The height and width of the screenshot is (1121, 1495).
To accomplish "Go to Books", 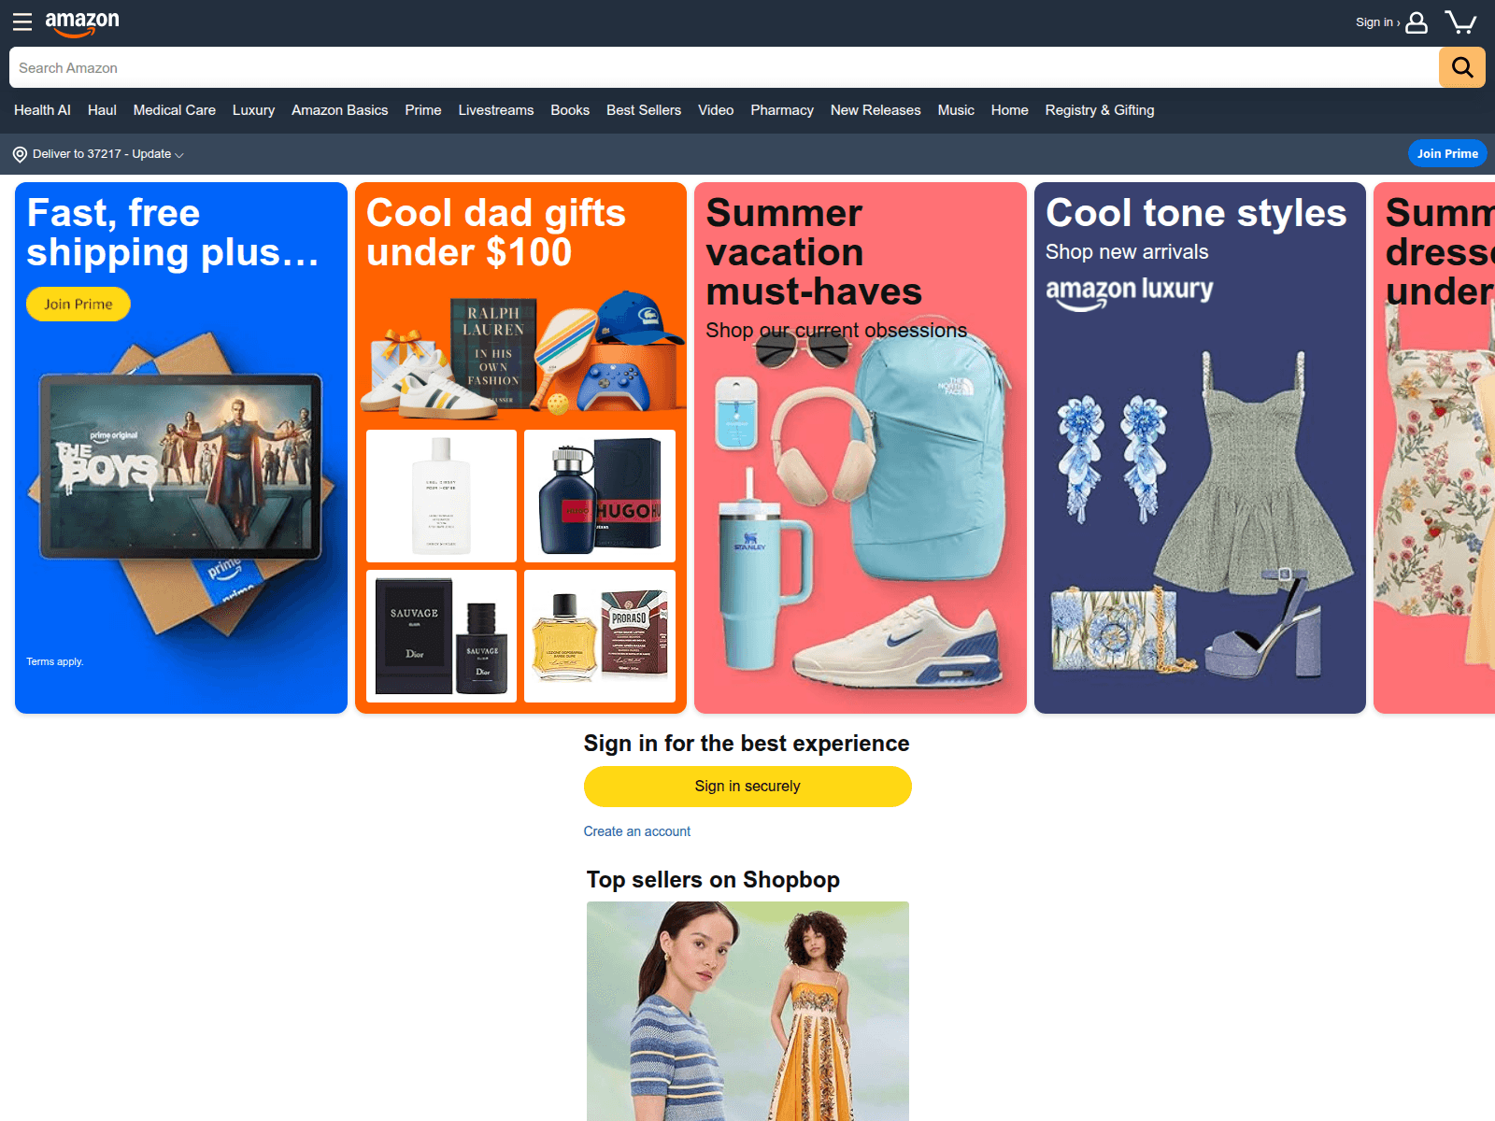I will coord(570,110).
